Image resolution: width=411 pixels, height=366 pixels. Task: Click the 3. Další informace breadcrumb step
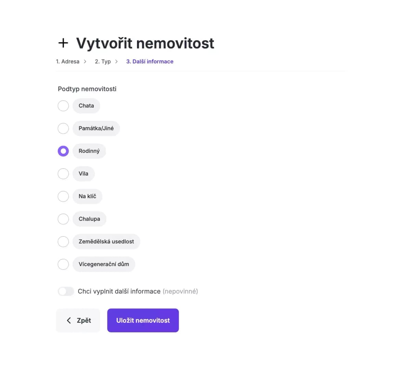coord(150,61)
